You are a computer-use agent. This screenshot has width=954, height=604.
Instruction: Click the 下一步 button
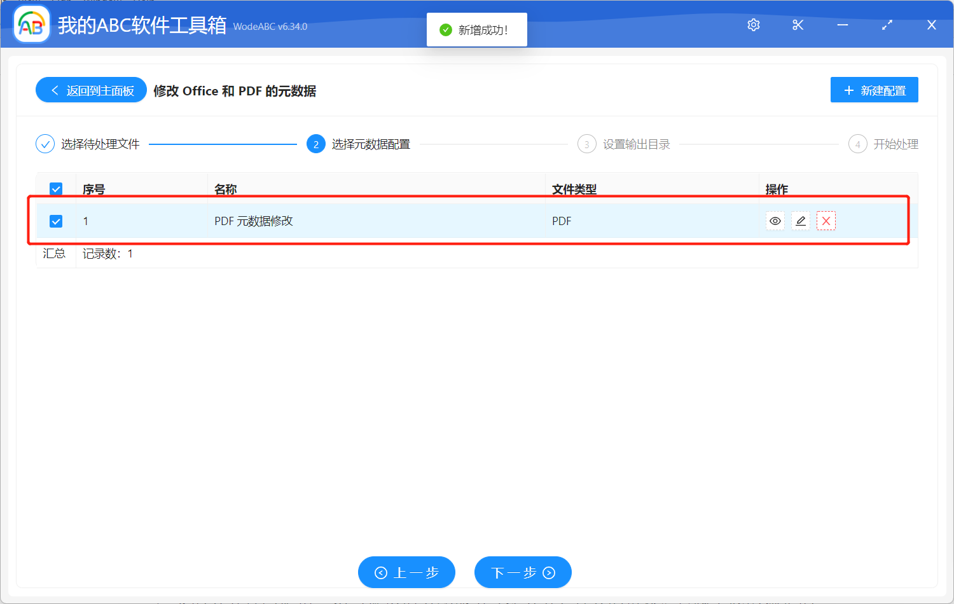tap(522, 572)
